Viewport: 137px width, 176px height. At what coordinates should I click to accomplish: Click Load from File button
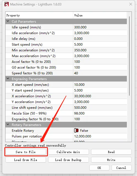pos(26,160)
